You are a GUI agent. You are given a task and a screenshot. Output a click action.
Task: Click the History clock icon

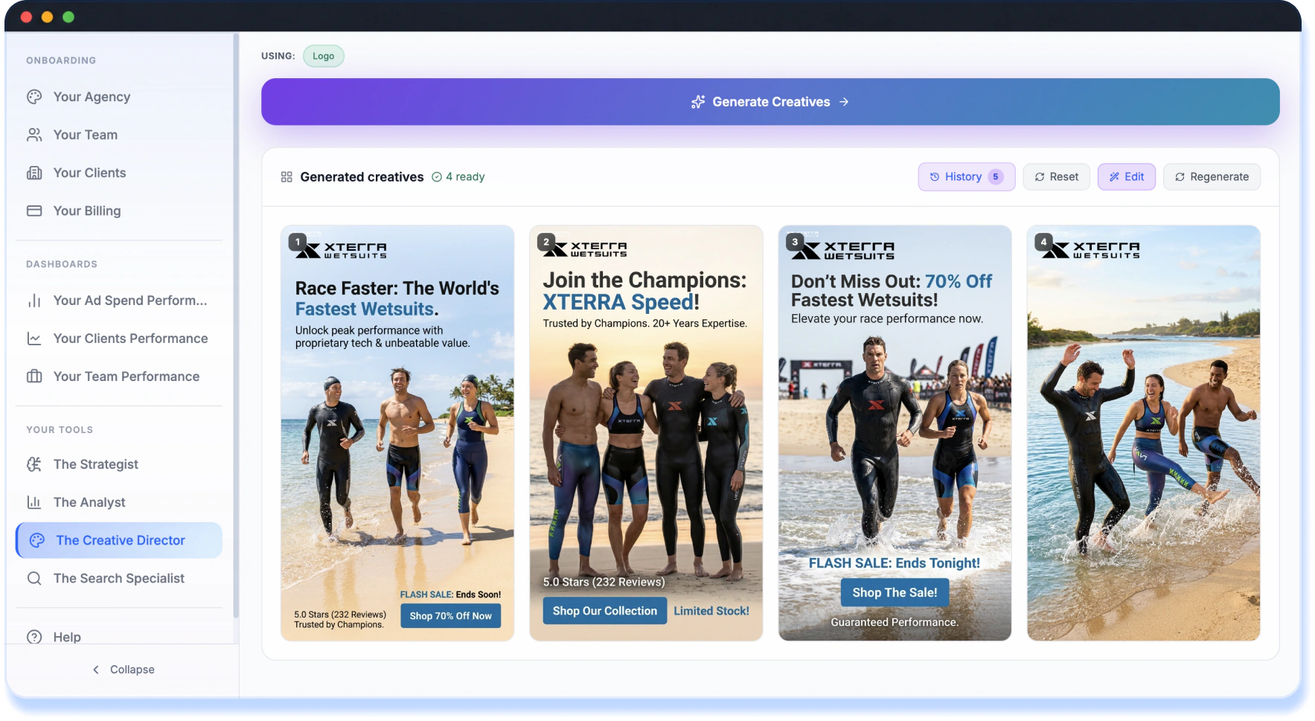coord(935,177)
